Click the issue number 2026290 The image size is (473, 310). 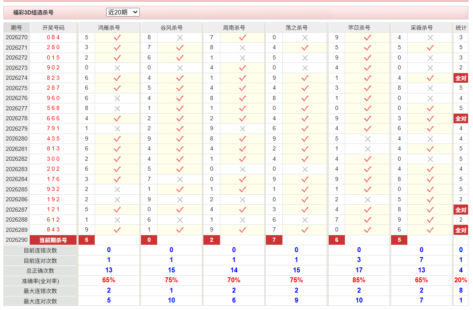point(17,240)
